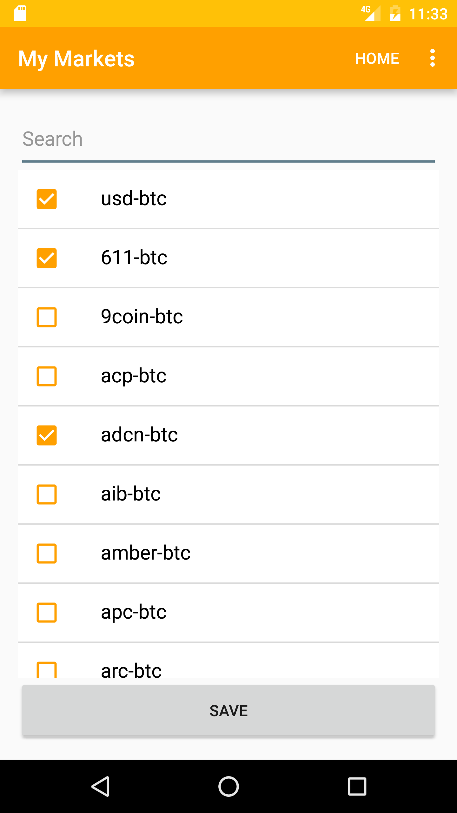Tap the recent apps square icon
The image size is (457, 813).
pyautogui.click(x=357, y=786)
